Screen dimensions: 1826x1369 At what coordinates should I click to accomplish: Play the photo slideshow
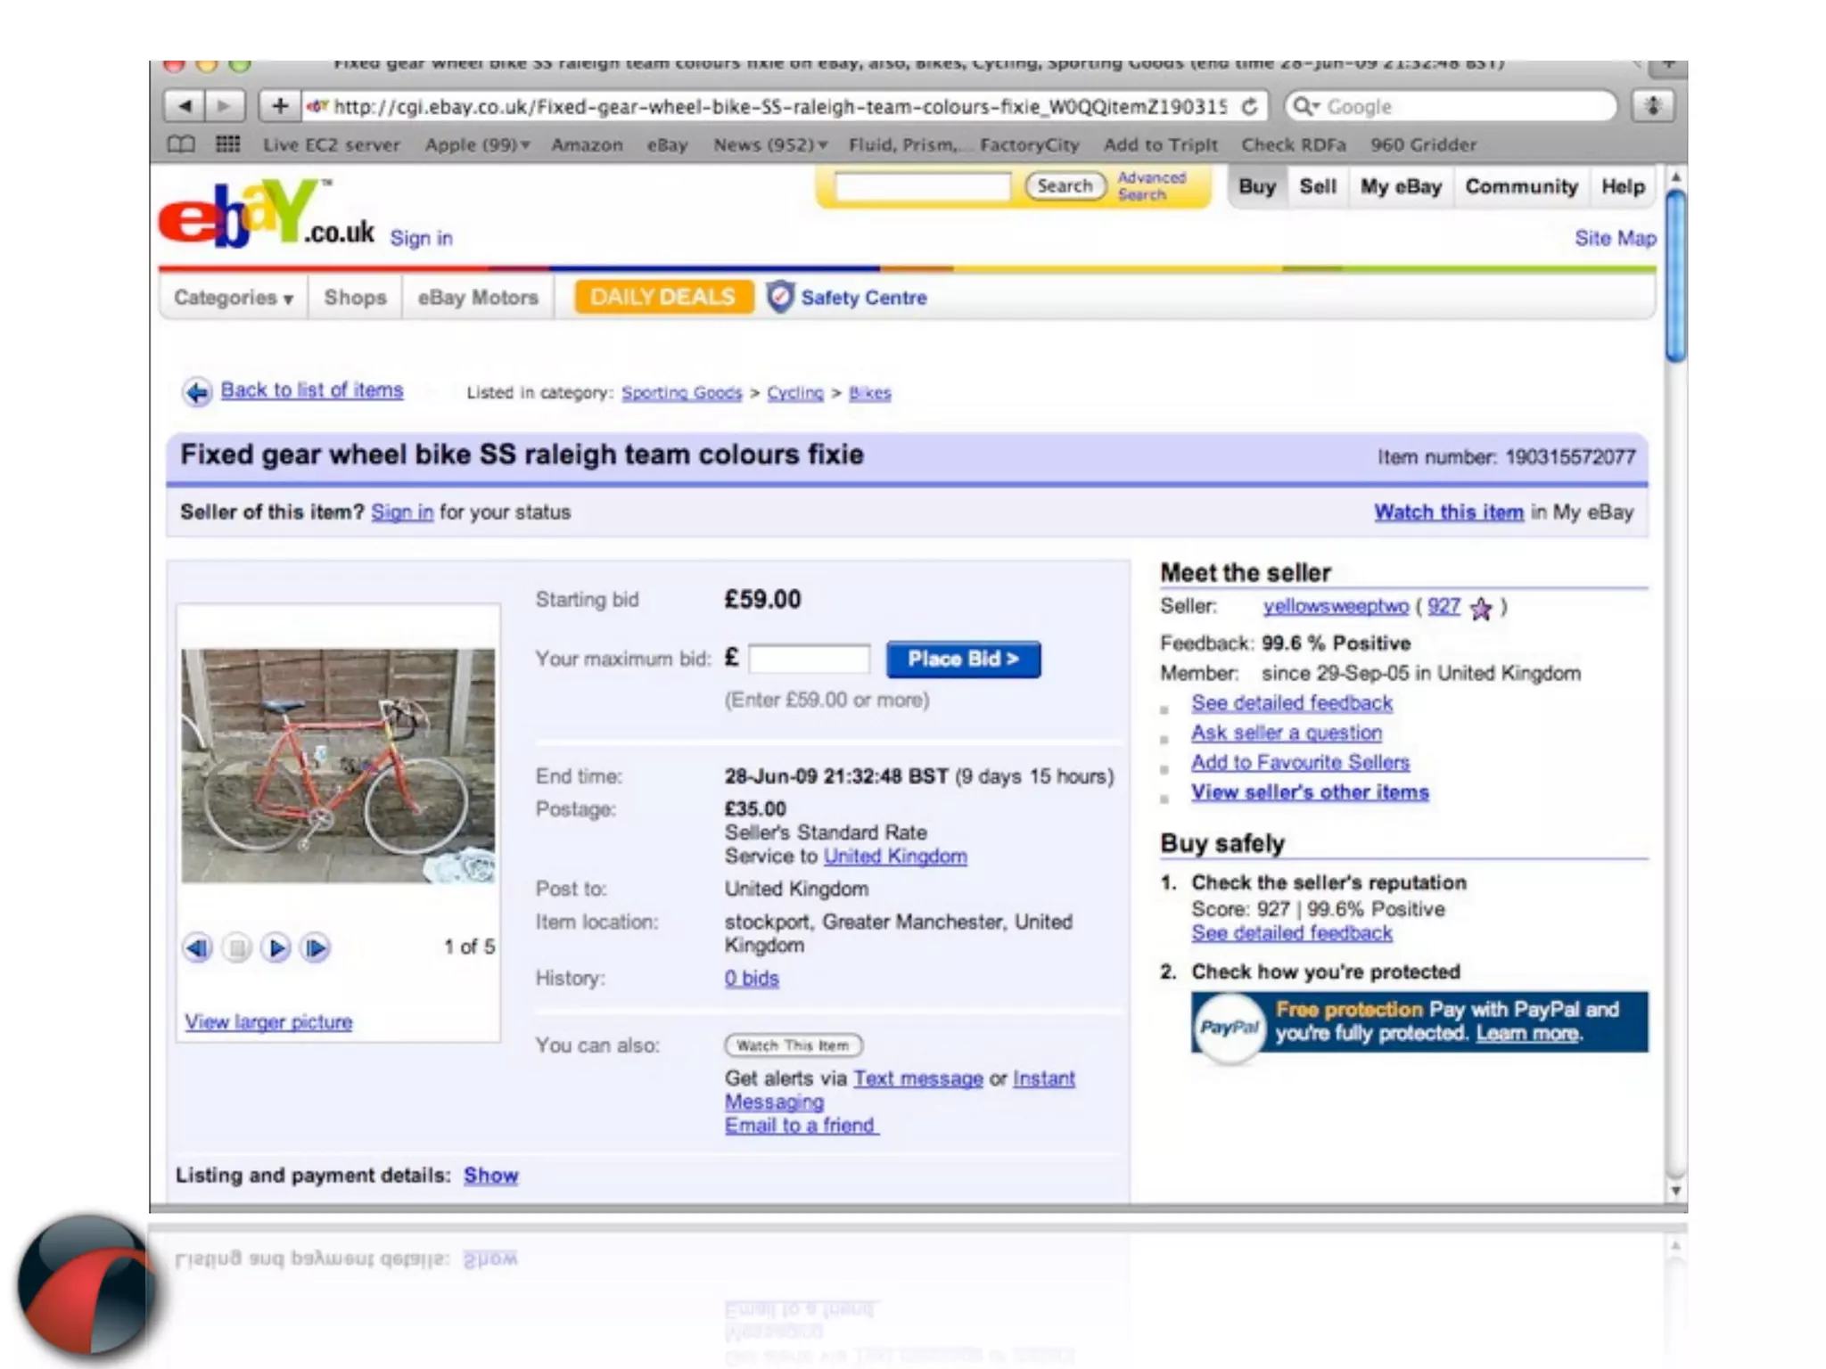pos(276,947)
